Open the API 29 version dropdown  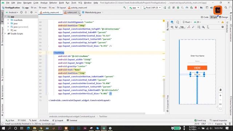(197, 22)
